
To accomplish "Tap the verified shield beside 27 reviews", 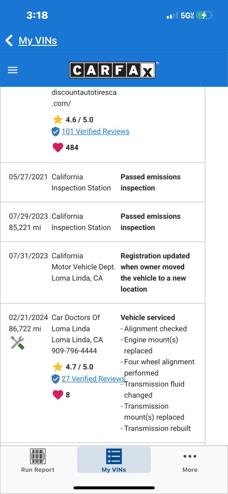I will point(55,379).
